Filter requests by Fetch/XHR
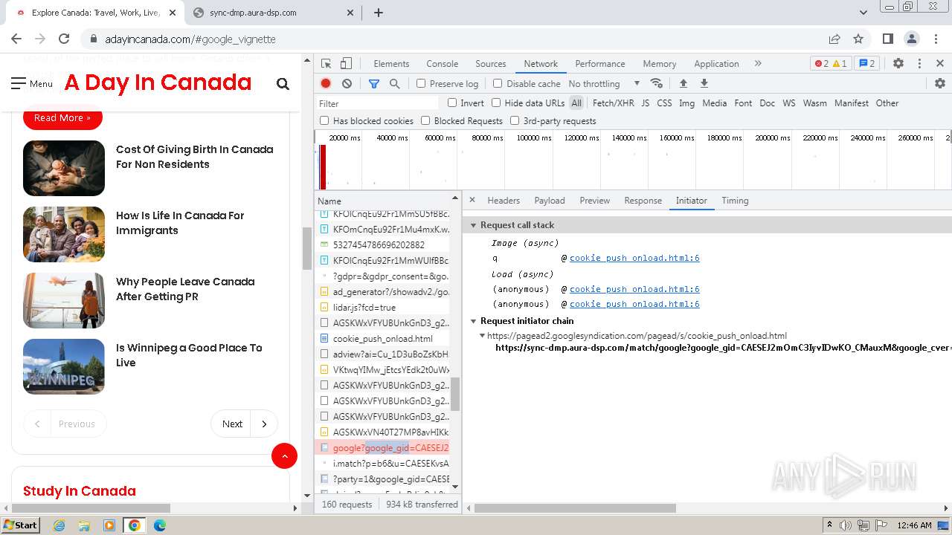Viewport: 952px width, 535px height. tap(613, 103)
